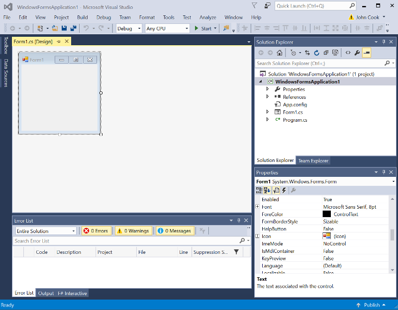The width and height of the screenshot is (398, 310).
Task: Click the Home icon in Solution Explorer
Action: click(x=280, y=53)
